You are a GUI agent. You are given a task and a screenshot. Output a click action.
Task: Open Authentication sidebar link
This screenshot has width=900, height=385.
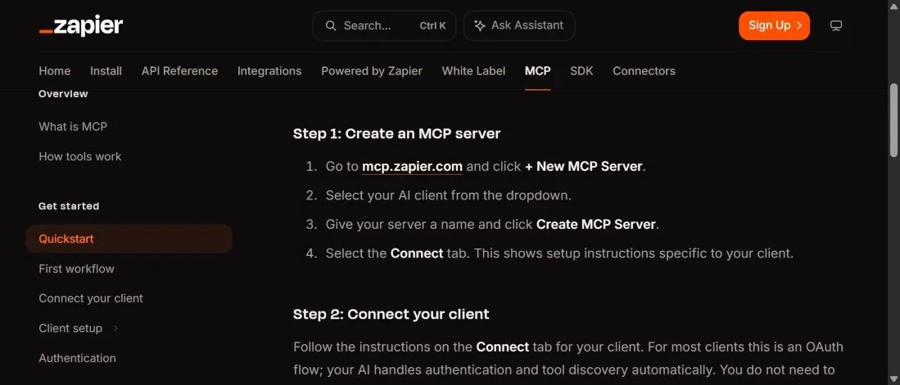pyautogui.click(x=78, y=358)
